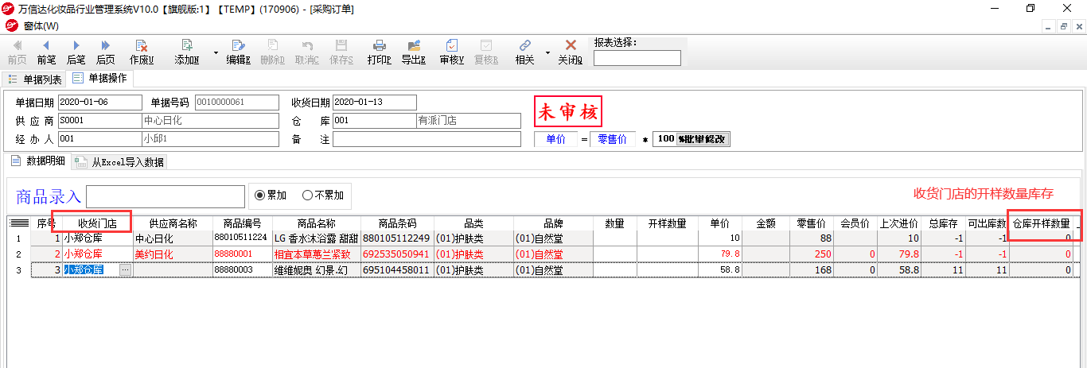The height and width of the screenshot is (368, 1087).
Task: Click the retail price 250 cell
Action: tap(812, 254)
